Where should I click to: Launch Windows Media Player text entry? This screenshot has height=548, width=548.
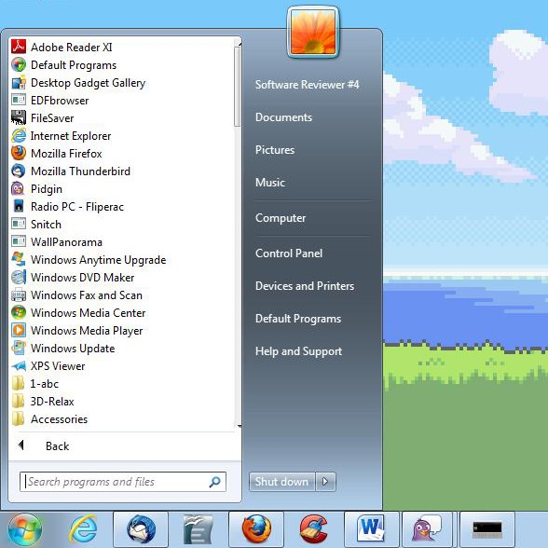tap(87, 331)
